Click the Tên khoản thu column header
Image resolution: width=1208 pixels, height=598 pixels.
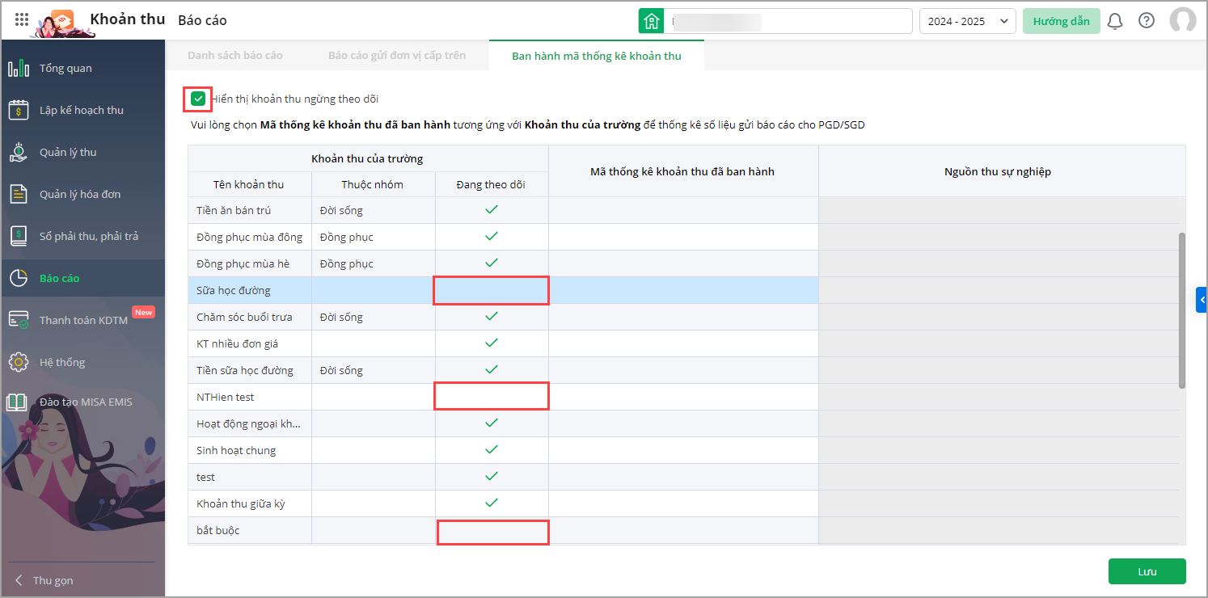[x=249, y=184]
